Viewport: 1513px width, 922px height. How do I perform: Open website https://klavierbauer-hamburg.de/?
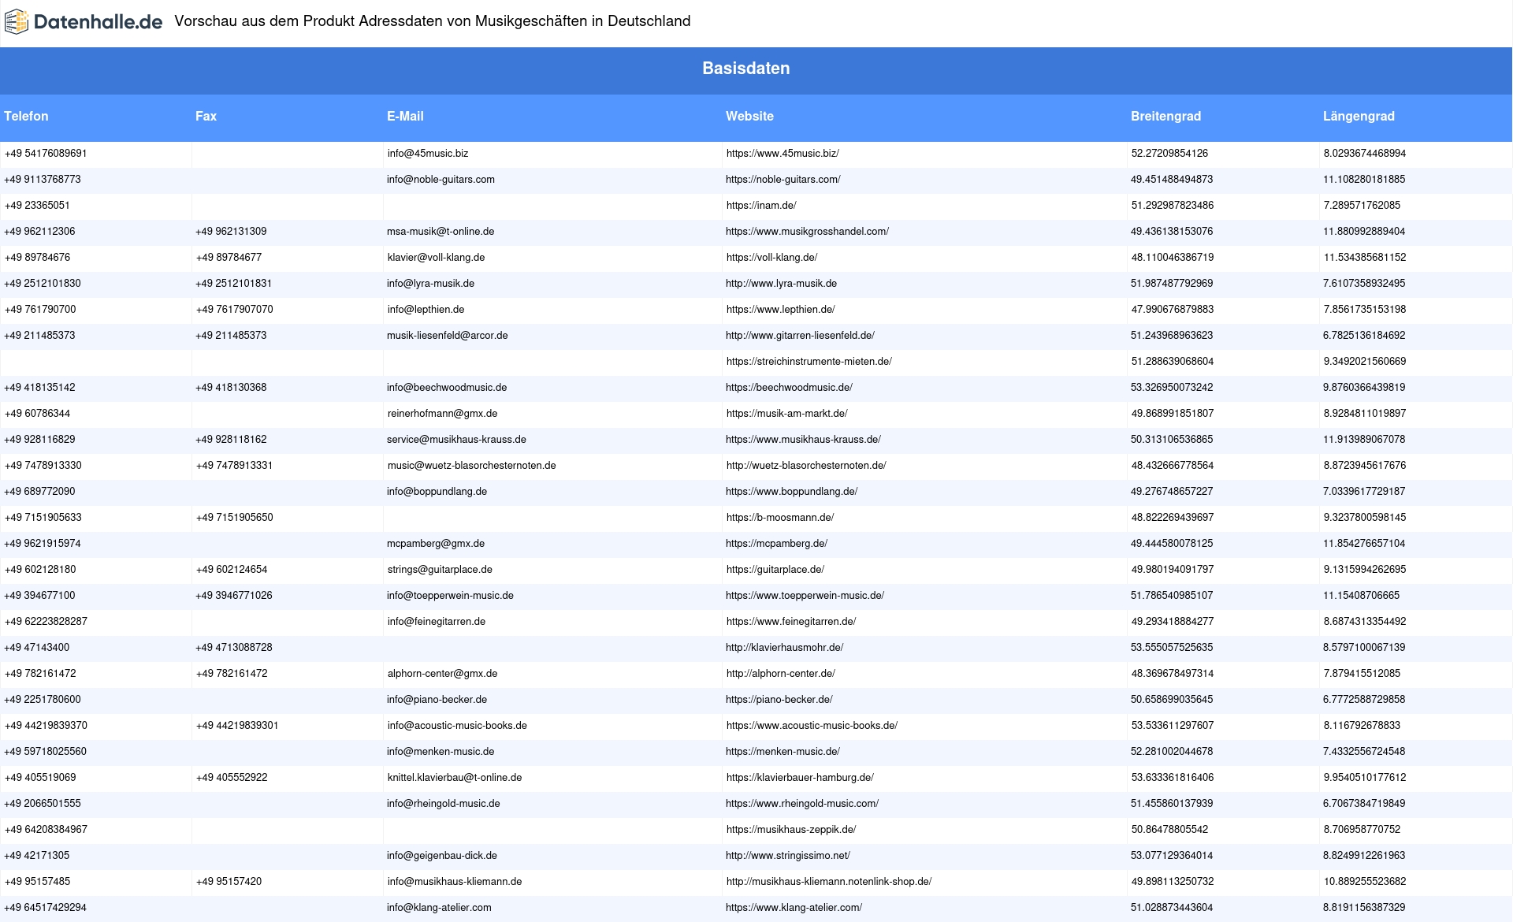coord(800,778)
